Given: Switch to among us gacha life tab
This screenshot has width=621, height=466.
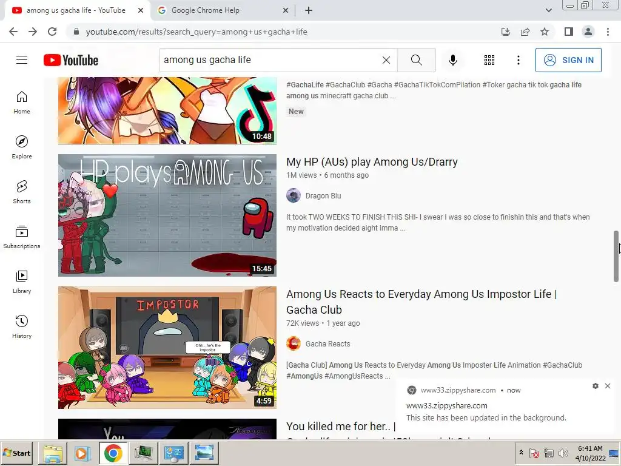Looking at the screenshot, I should pos(75,10).
